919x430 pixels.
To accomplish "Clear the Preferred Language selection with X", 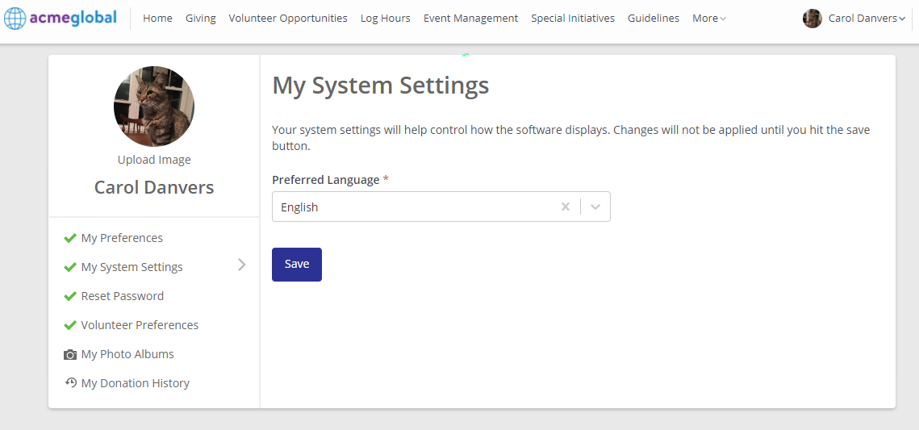I will point(565,207).
